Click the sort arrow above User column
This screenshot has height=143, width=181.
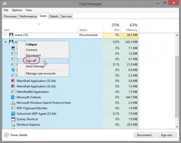click(x=39, y=24)
